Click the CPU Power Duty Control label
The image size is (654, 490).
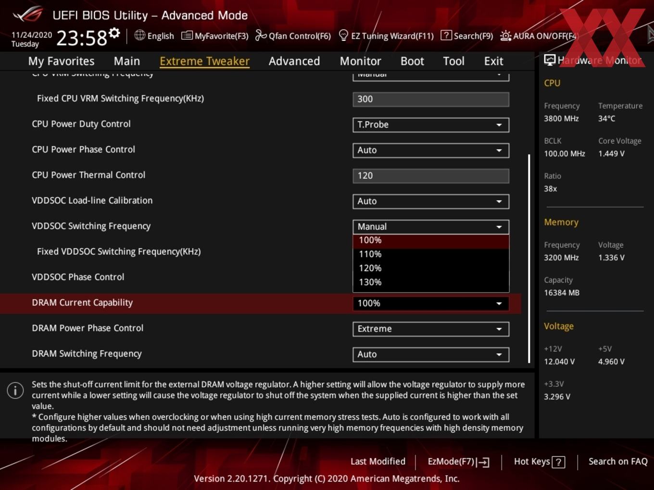coord(81,124)
